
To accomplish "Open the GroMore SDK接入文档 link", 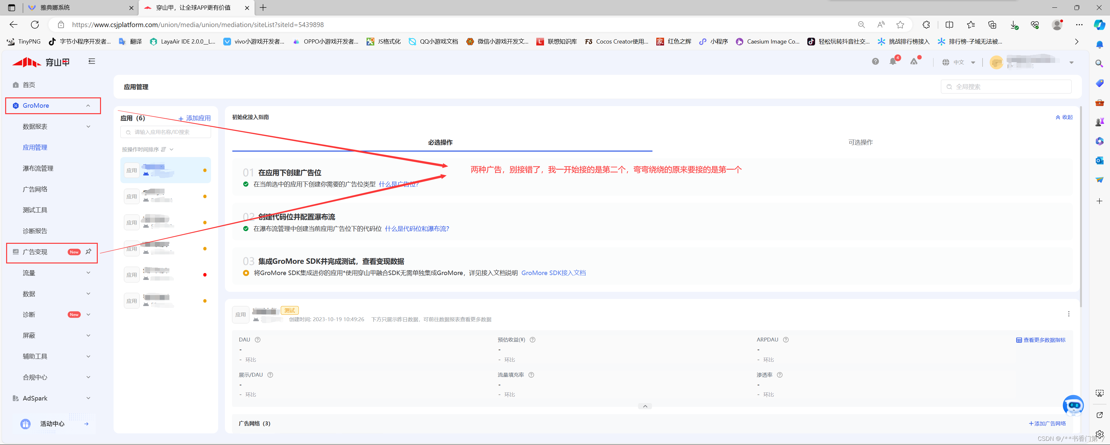I will 553,273.
